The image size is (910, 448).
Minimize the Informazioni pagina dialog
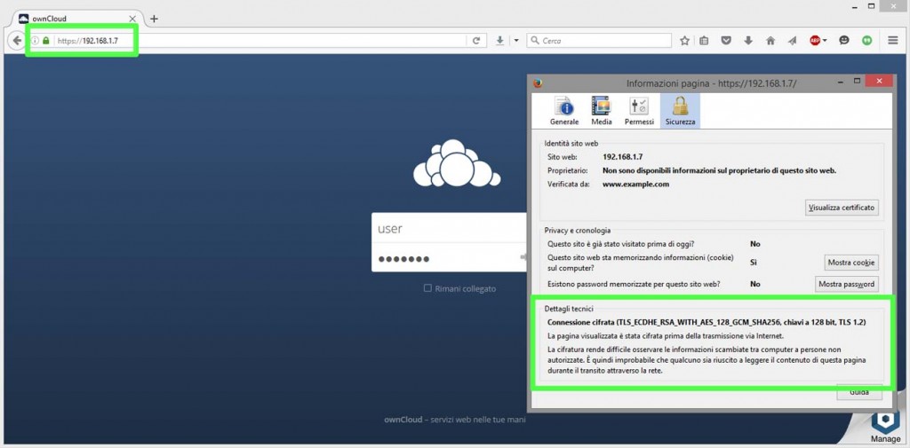tap(841, 82)
